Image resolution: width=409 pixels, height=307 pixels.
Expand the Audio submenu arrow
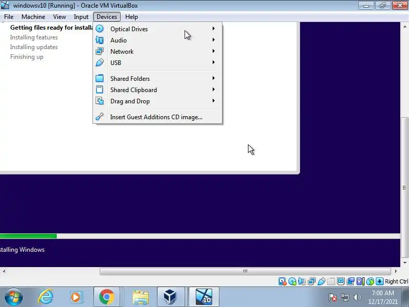[213, 40]
